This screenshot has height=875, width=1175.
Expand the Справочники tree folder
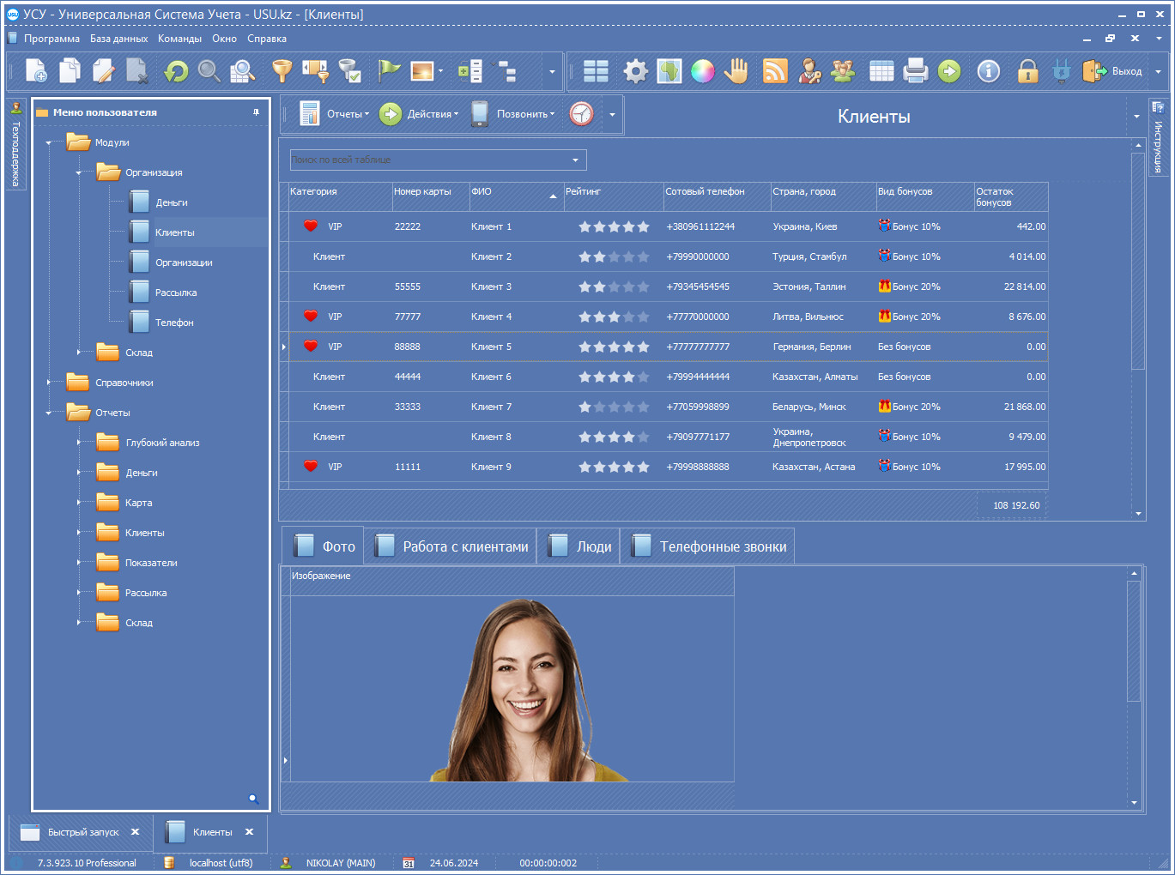pyautogui.click(x=49, y=383)
